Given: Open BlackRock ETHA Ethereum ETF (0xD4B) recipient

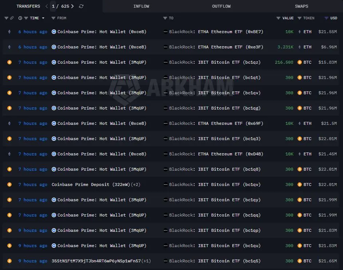Looking at the screenshot, I should click(216, 154).
